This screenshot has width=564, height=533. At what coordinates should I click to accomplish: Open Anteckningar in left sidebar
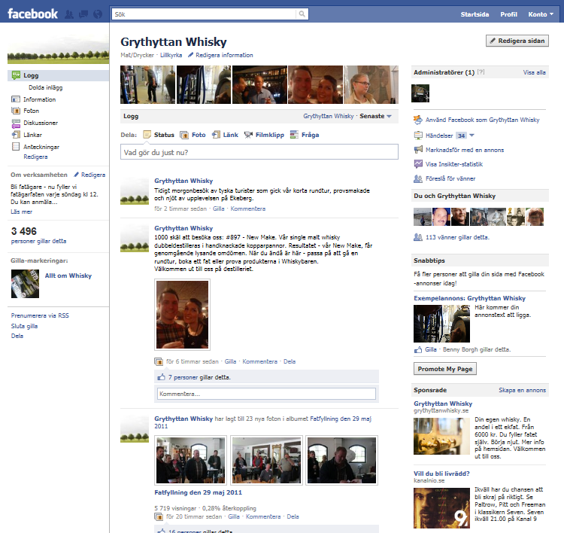click(x=41, y=147)
